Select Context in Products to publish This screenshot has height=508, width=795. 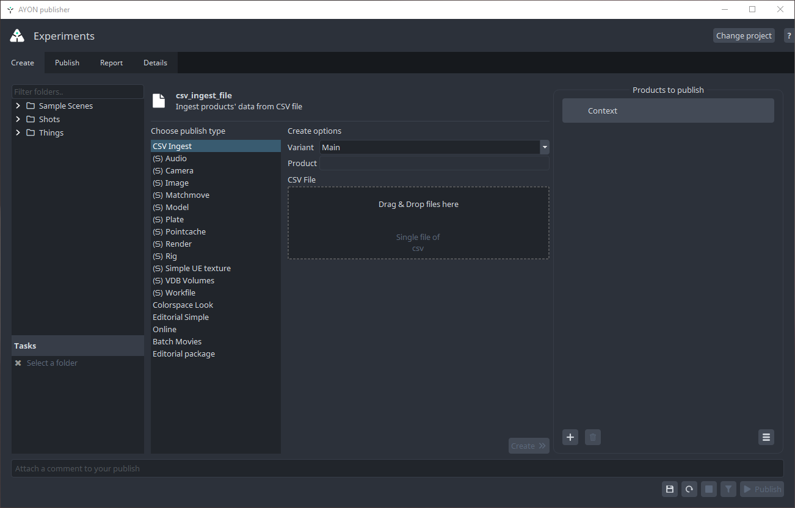pos(668,111)
